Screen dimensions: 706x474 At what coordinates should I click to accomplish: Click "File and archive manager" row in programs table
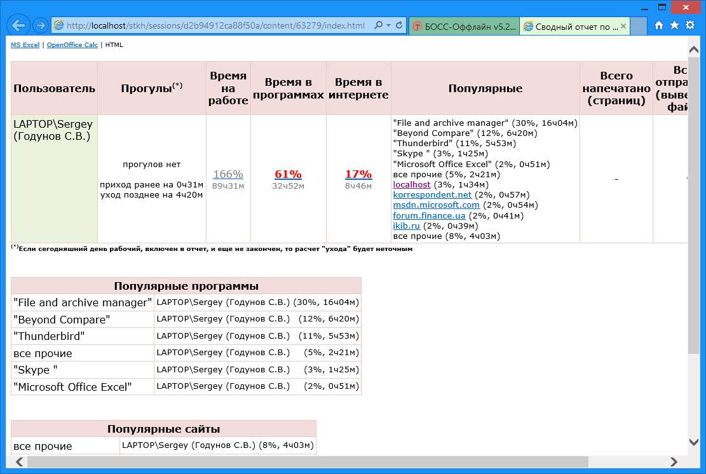(186, 302)
